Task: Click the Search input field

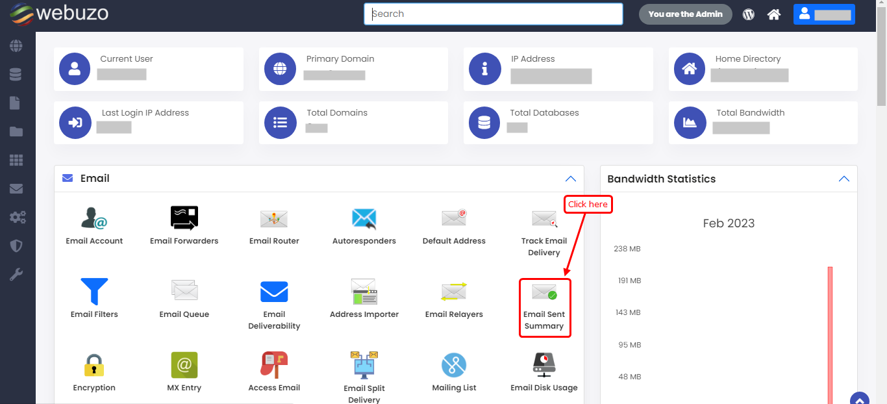Action: (x=493, y=14)
